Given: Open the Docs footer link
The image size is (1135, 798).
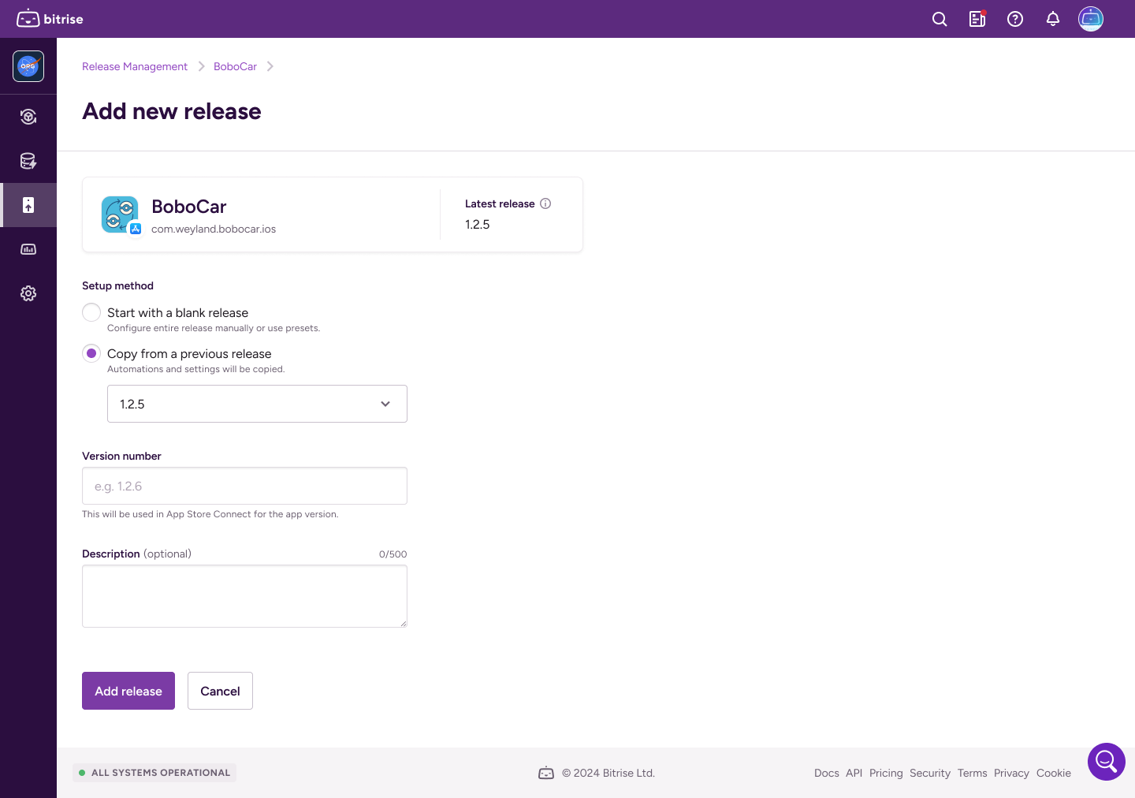Looking at the screenshot, I should tap(826, 773).
